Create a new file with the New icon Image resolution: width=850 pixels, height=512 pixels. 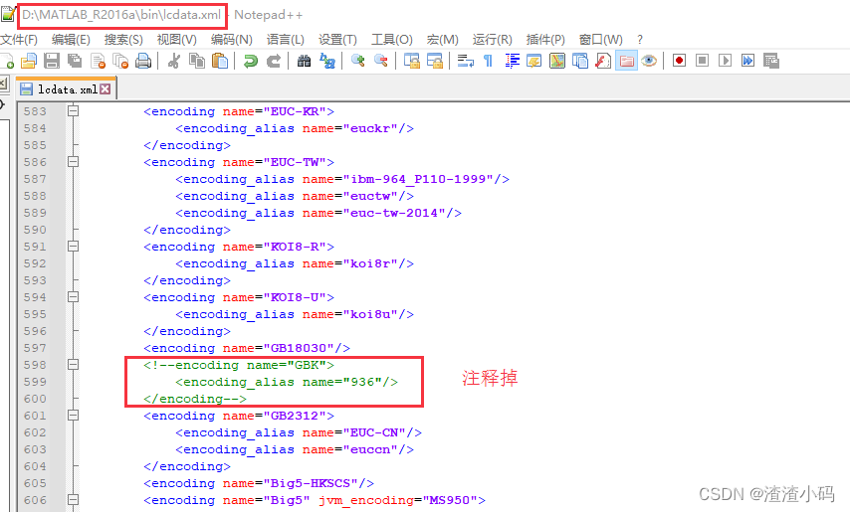coord(7,61)
